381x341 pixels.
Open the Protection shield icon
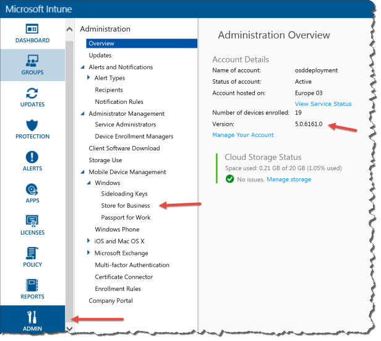(32, 125)
